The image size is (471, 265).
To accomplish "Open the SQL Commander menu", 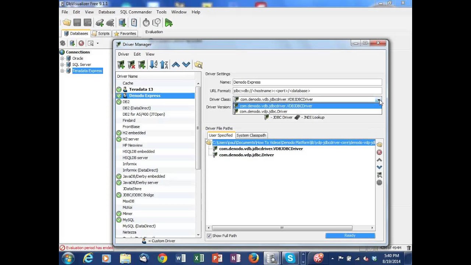I will point(136,12).
